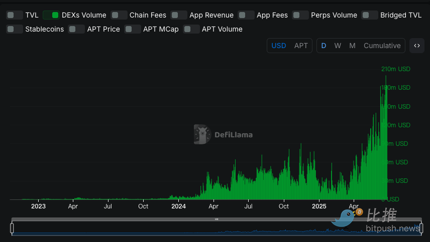Toggle Stablecoins display on

(x=15, y=29)
